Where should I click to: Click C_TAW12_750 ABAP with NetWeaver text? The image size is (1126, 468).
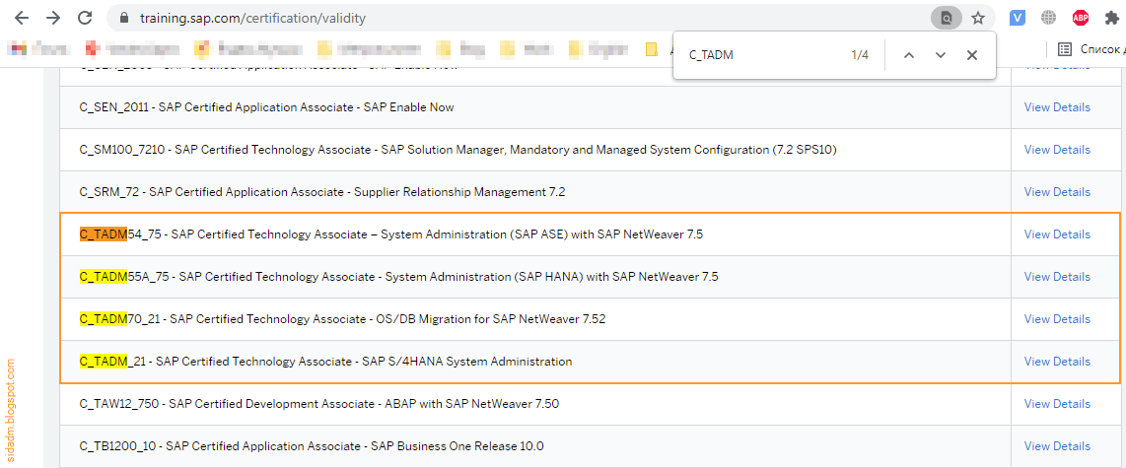tap(318, 403)
